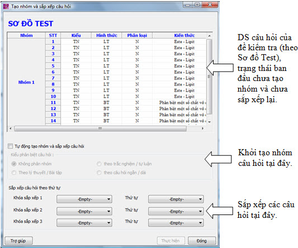Click the horizontal scrollbar right arrow
The height and width of the screenshot is (248, 298).
click(202, 128)
